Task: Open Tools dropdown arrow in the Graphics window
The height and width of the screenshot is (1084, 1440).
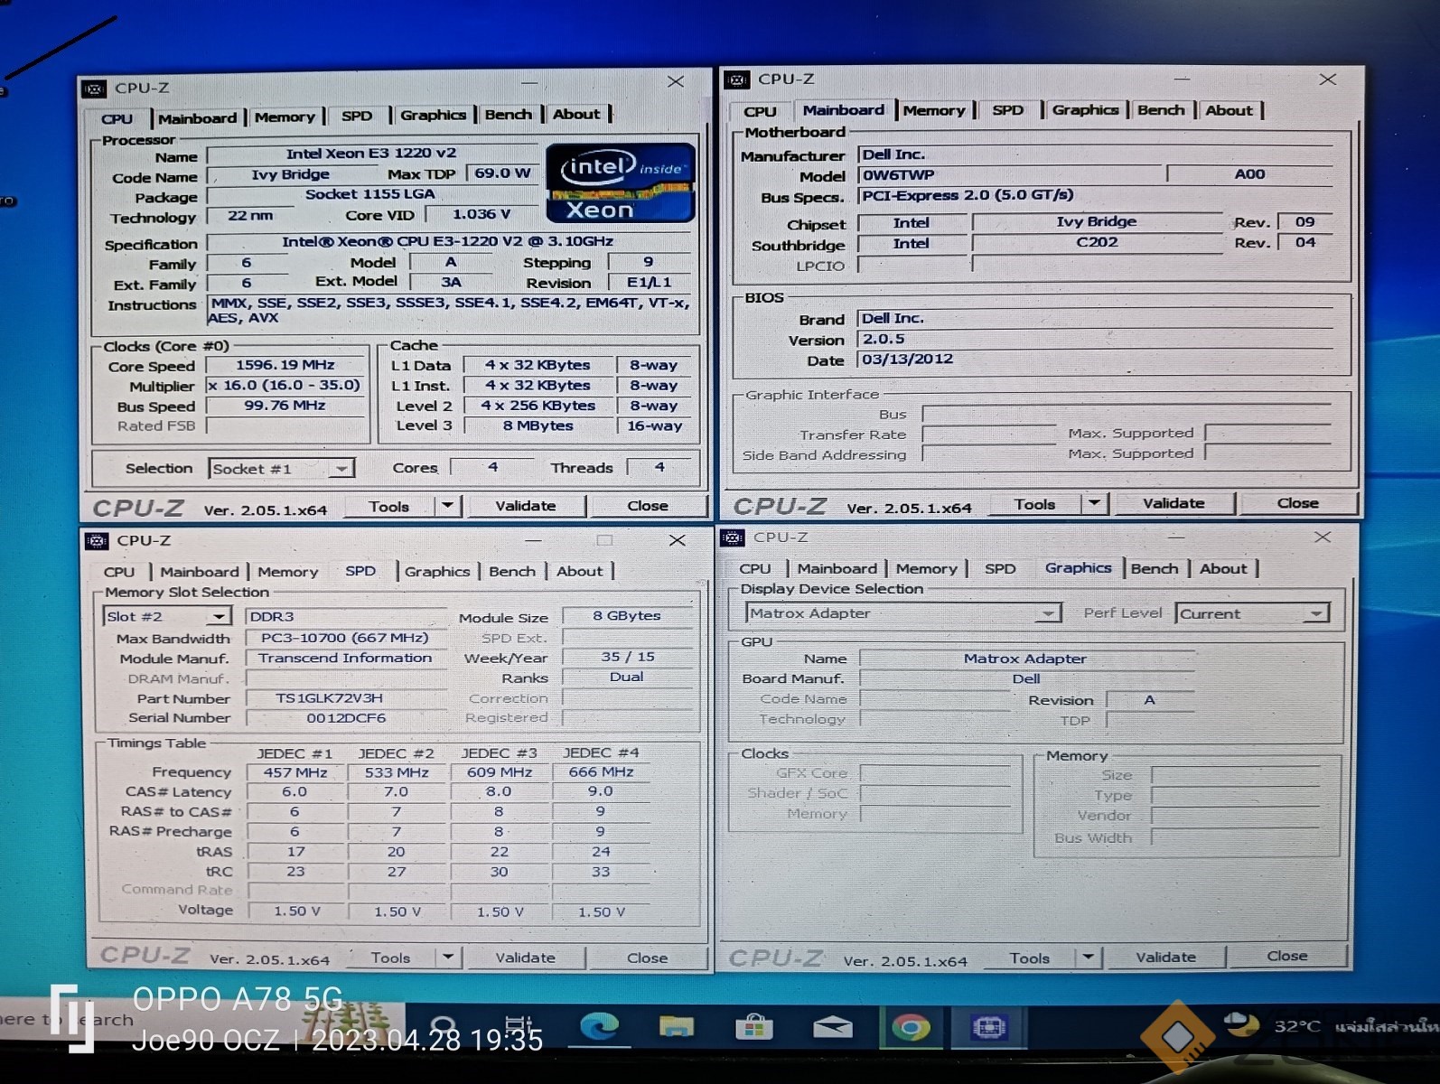Action: click(x=1088, y=957)
